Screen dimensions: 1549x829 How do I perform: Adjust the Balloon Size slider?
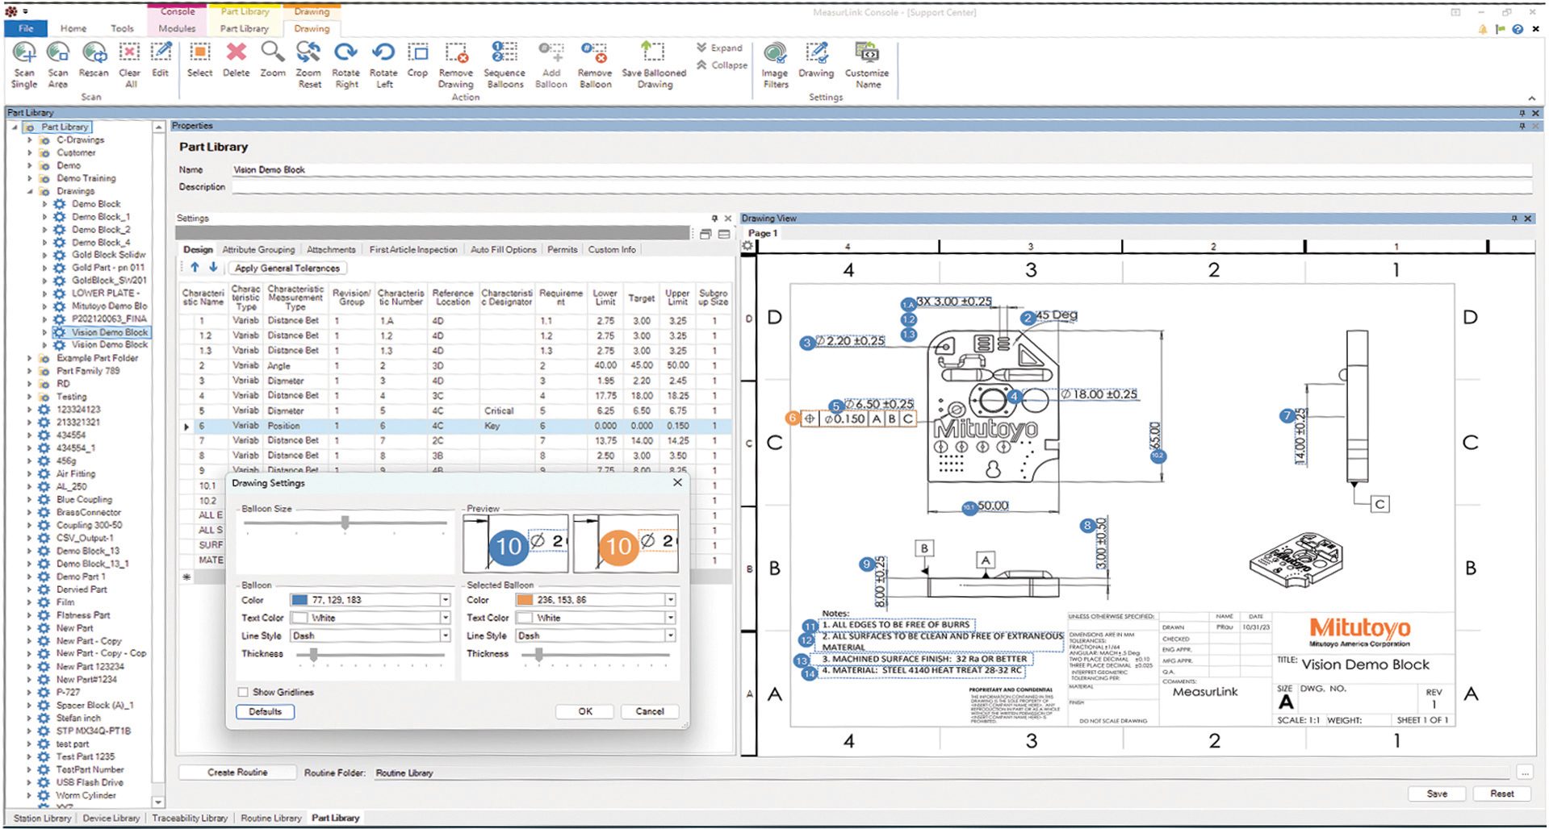tap(345, 523)
